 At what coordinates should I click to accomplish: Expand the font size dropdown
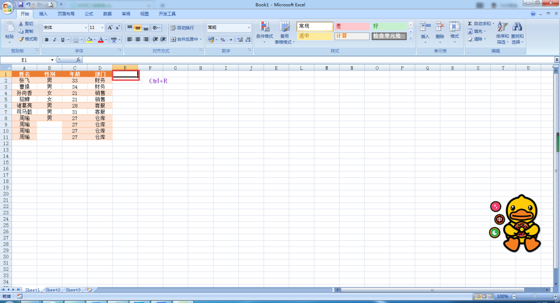(x=102, y=28)
